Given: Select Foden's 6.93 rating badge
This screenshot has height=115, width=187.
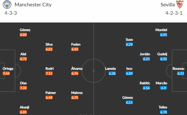Looking at the screenshot, I should coord(75,49).
